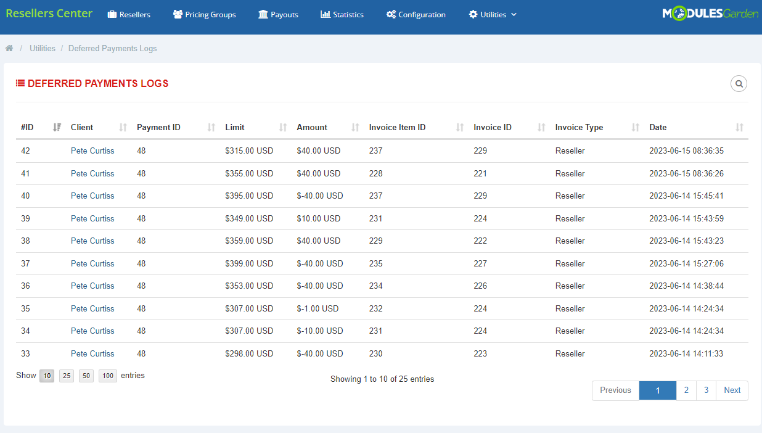Image resolution: width=762 pixels, height=433 pixels.
Task: Click Utilities in the breadcrumb
Action: pyautogui.click(x=43, y=48)
